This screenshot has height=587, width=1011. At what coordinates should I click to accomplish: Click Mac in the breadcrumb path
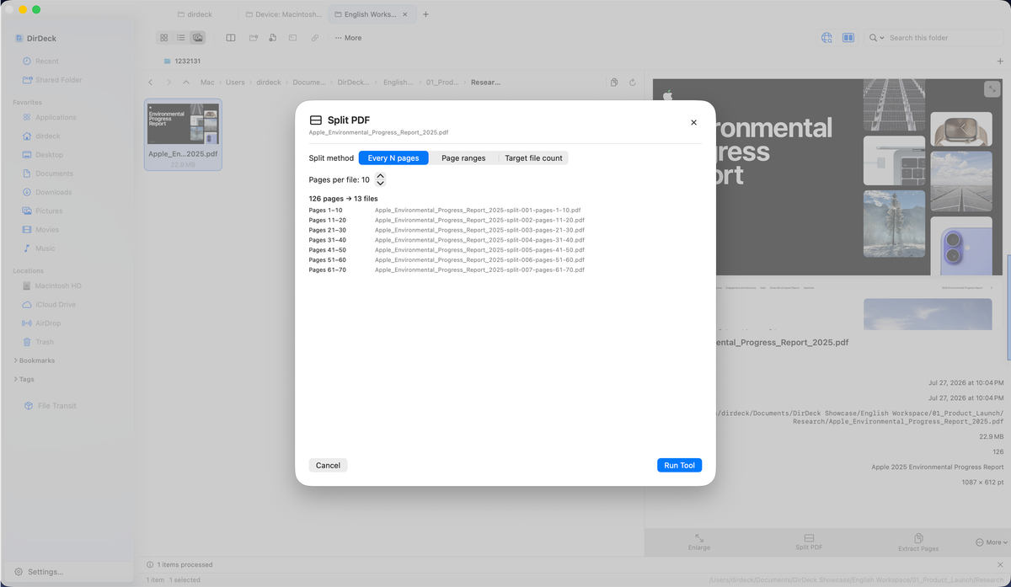(207, 83)
